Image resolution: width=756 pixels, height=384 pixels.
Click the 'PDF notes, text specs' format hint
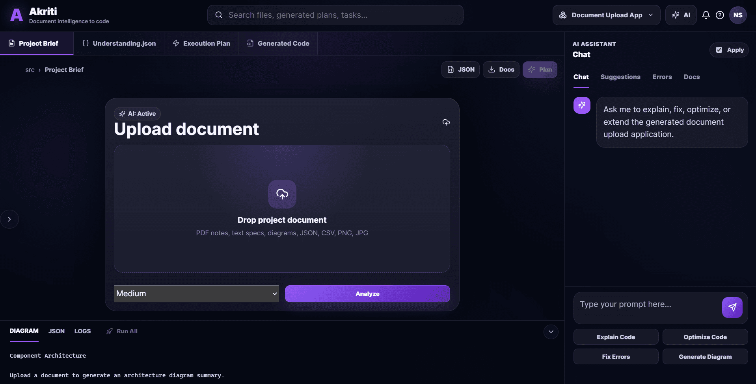click(x=282, y=233)
